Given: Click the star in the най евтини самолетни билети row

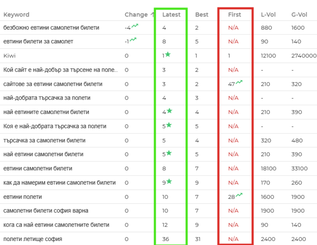Looking at the screenshot, I should click(169, 153).
